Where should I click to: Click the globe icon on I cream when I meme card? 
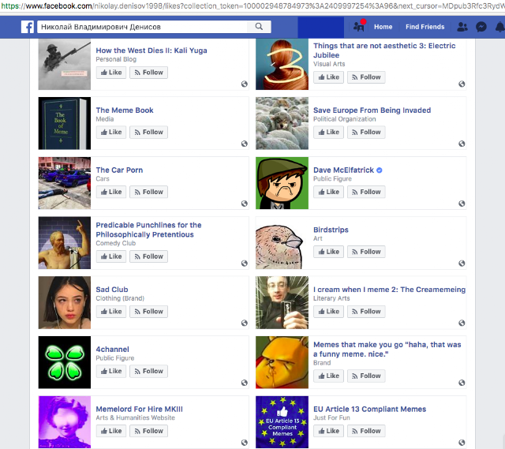point(462,323)
